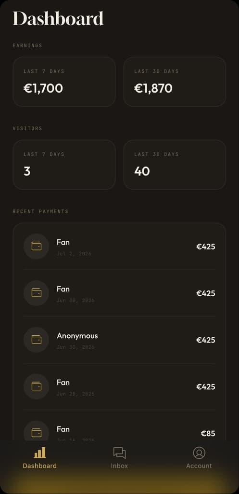Tap wallet icon on €85 payment
The height and width of the screenshot is (494, 239).
(x=37, y=433)
